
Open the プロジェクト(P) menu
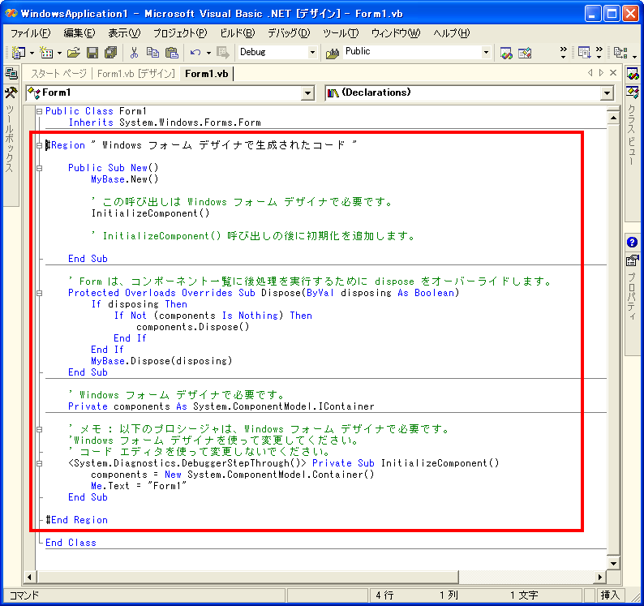click(180, 33)
